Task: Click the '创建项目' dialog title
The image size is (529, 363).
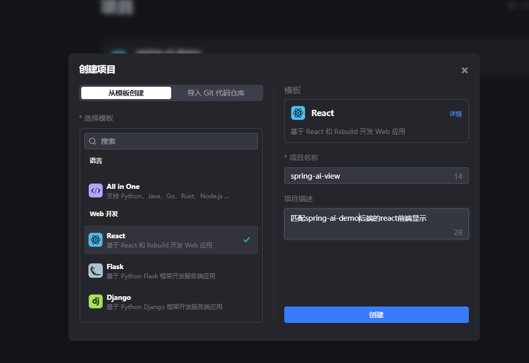Action: click(x=97, y=69)
